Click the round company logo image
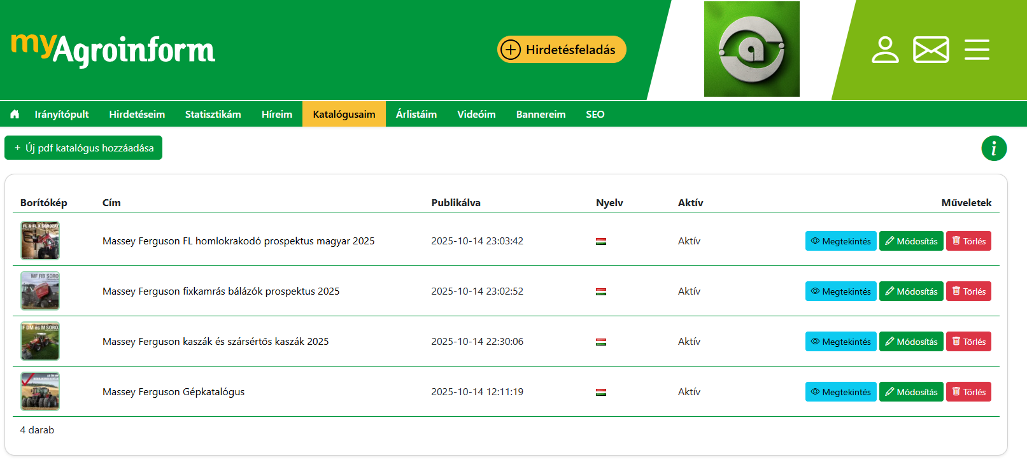 [x=751, y=49]
